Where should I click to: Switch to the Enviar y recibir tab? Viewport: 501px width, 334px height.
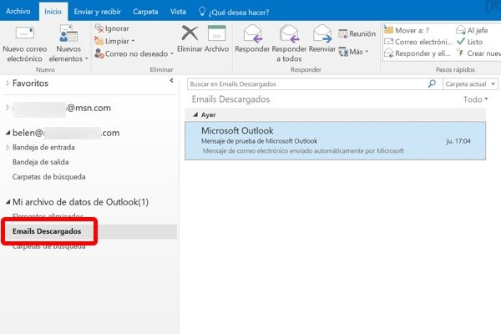click(97, 12)
